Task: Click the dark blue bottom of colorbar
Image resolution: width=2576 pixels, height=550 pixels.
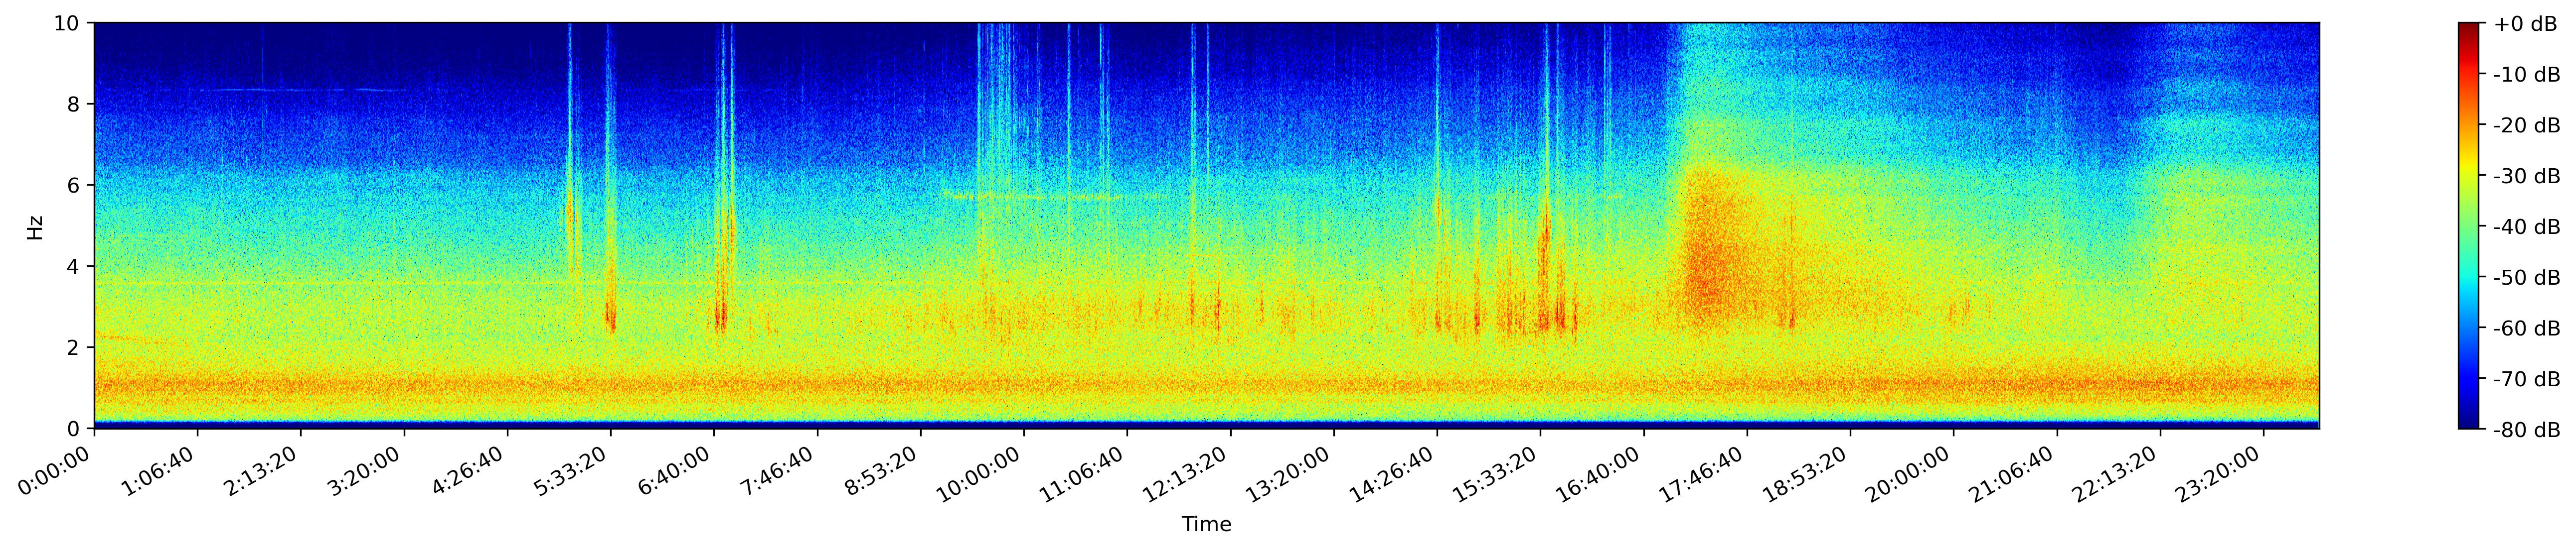Action: coord(2469,423)
